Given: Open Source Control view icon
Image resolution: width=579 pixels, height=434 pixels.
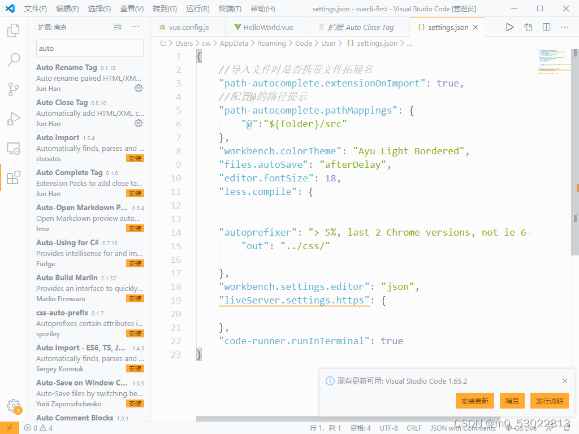Looking at the screenshot, I should coord(14,89).
